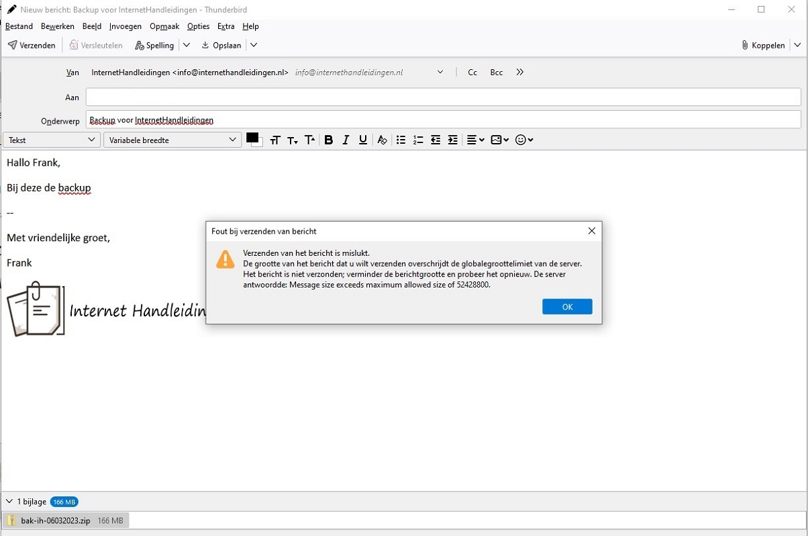Decrease the font size
Screen dimensions: 808x536
tap(293, 140)
